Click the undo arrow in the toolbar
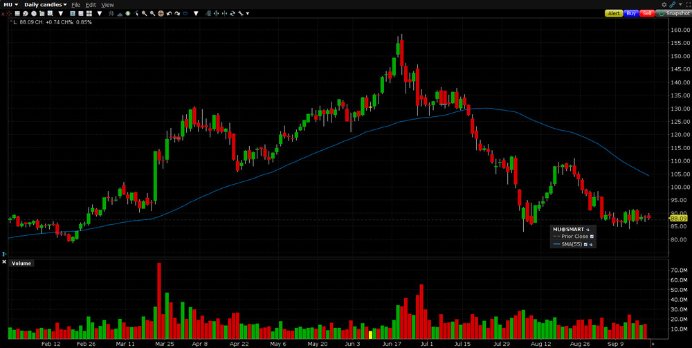692x348 pixels. point(169,14)
